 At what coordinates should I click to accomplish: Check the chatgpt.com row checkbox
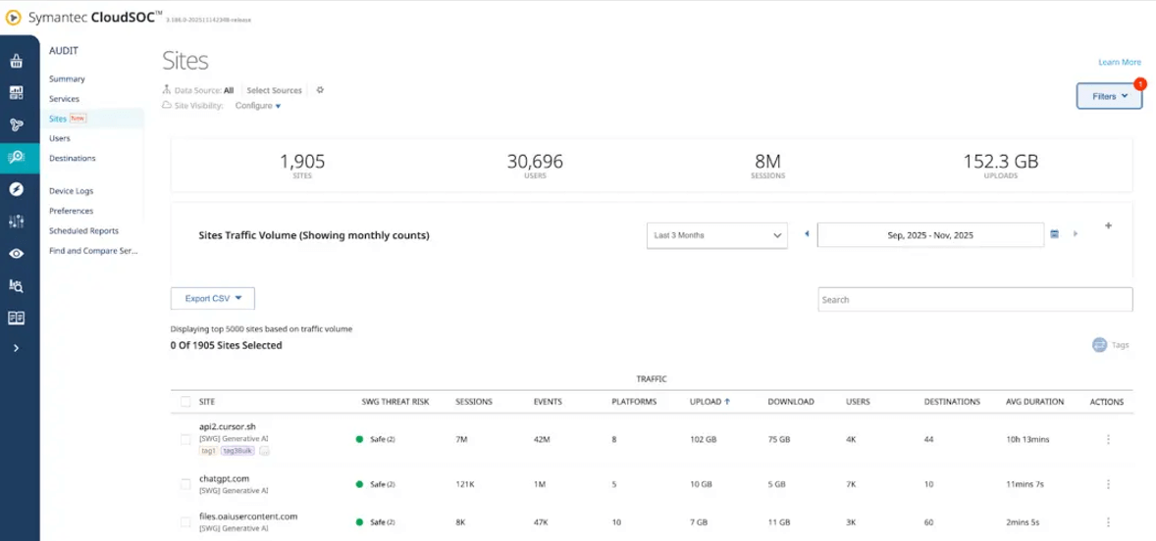point(185,484)
